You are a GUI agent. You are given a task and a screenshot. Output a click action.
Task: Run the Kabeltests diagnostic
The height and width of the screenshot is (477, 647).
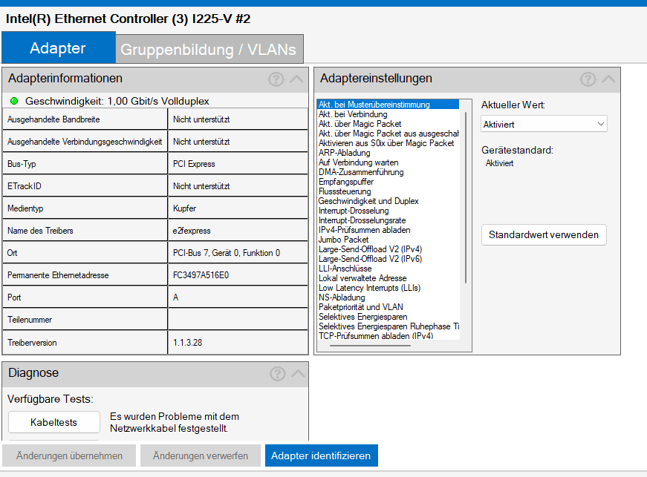tap(54, 422)
